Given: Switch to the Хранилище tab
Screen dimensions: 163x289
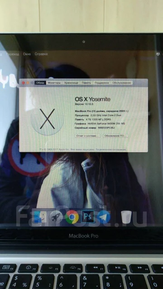Looking at the screenshot, I should click(72, 83).
